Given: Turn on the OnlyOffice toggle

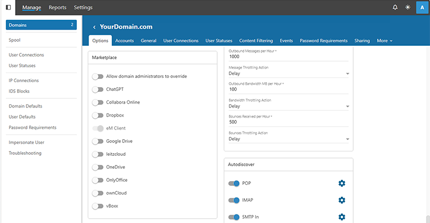Looking at the screenshot, I should tap(98, 180).
